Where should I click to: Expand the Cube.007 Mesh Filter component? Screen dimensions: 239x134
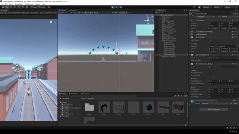[190, 32]
